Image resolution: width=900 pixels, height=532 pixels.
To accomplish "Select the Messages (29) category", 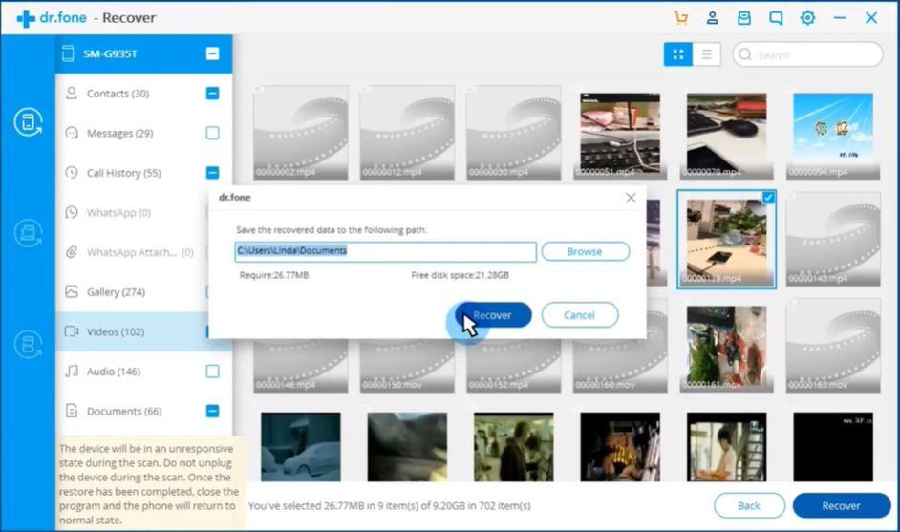I will (x=144, y=133).
